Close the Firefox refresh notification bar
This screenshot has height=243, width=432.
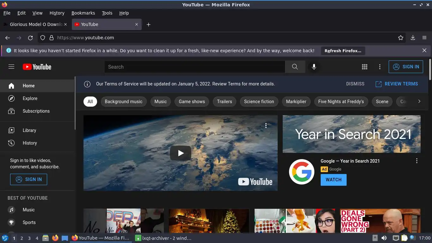click(424, 50)
